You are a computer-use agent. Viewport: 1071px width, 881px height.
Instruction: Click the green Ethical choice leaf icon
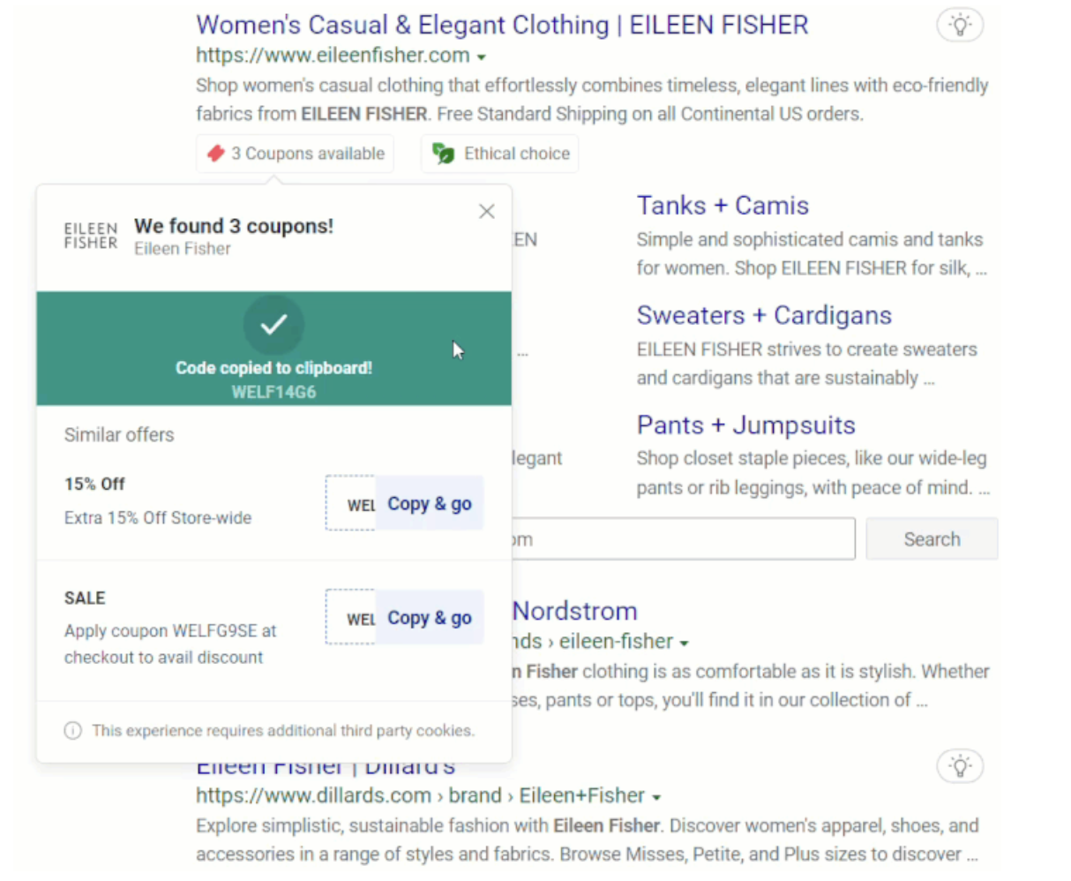click(443, 154)
